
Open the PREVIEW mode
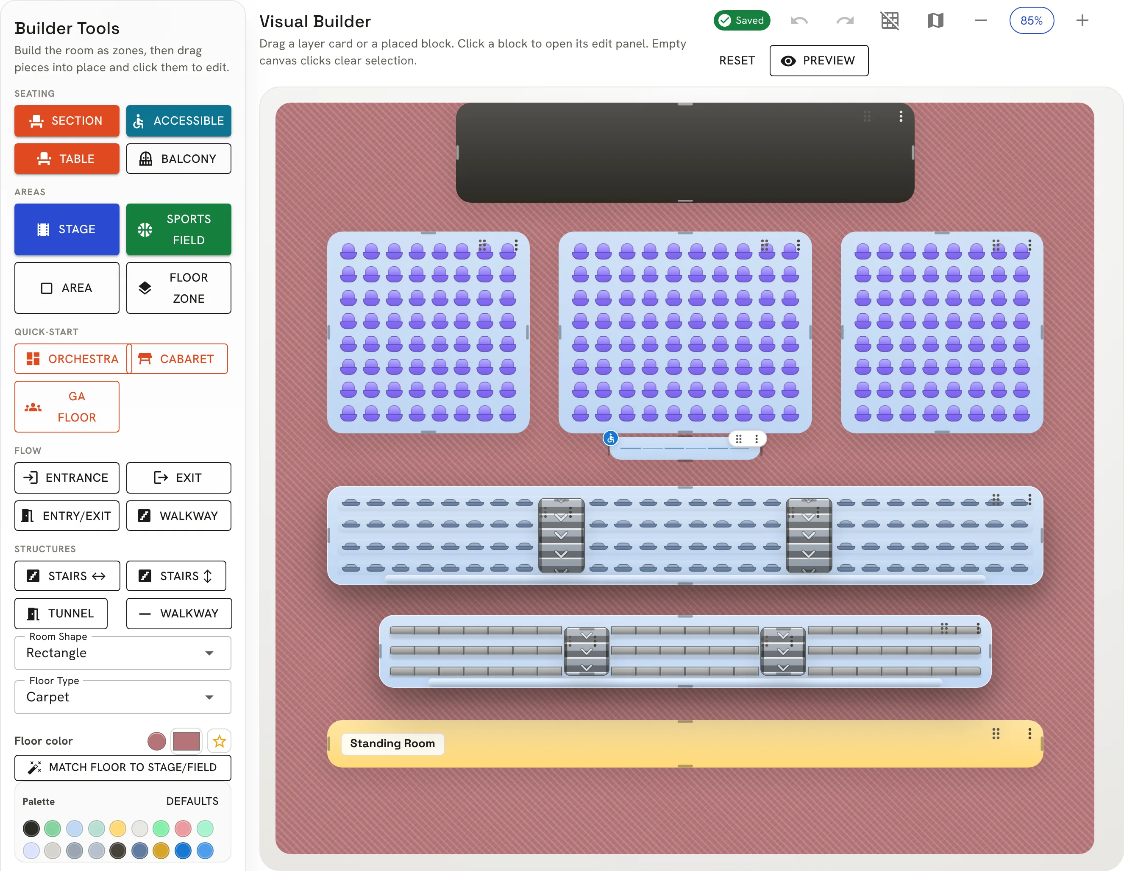point(819,61)
